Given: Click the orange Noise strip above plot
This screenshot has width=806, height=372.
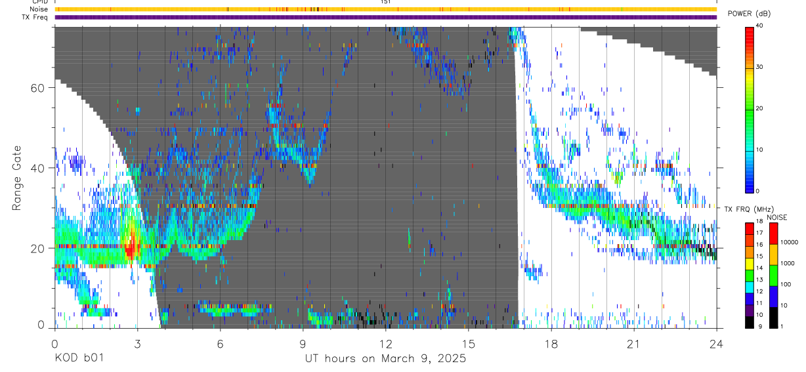Looking at the screenshot, I should tap(386, 9).
